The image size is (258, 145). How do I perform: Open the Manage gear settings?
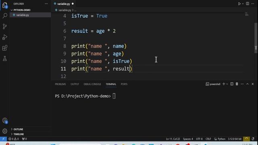click(5, 131)
